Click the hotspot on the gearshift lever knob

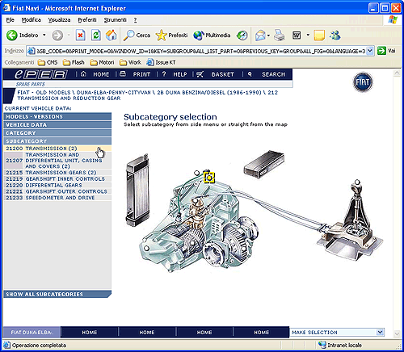[357, 182]
